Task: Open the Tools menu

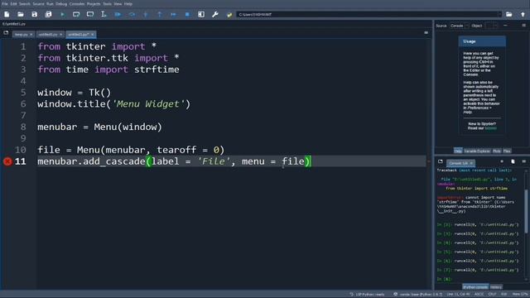Action: click(x=107, y=3)
